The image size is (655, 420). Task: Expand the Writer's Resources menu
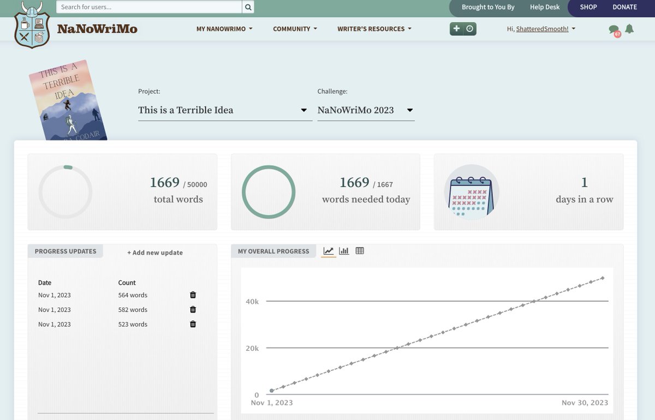374,29
